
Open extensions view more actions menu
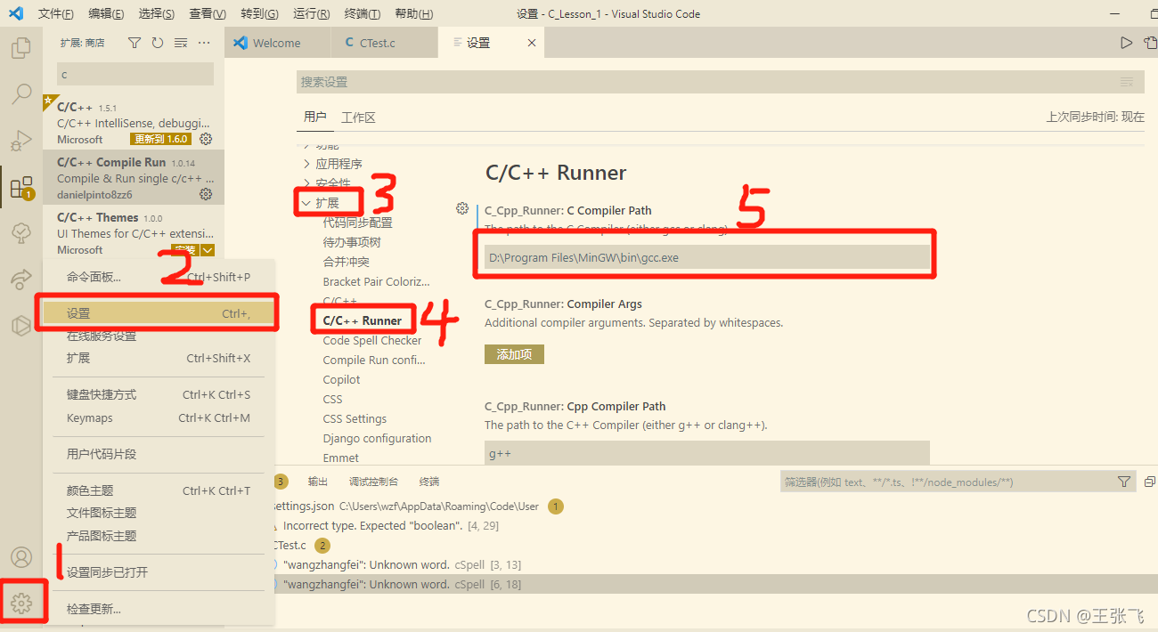pos(204,43)
